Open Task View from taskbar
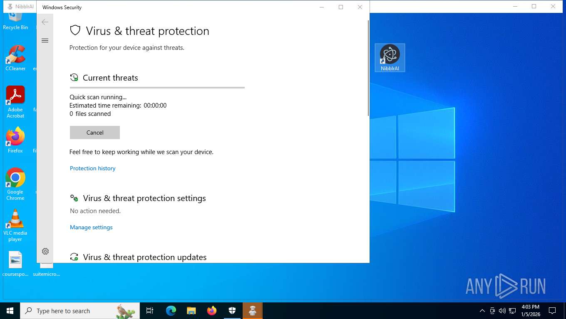The width and height of the screenshot is (566, 319). pyautogui.click(x=150, y=311)
